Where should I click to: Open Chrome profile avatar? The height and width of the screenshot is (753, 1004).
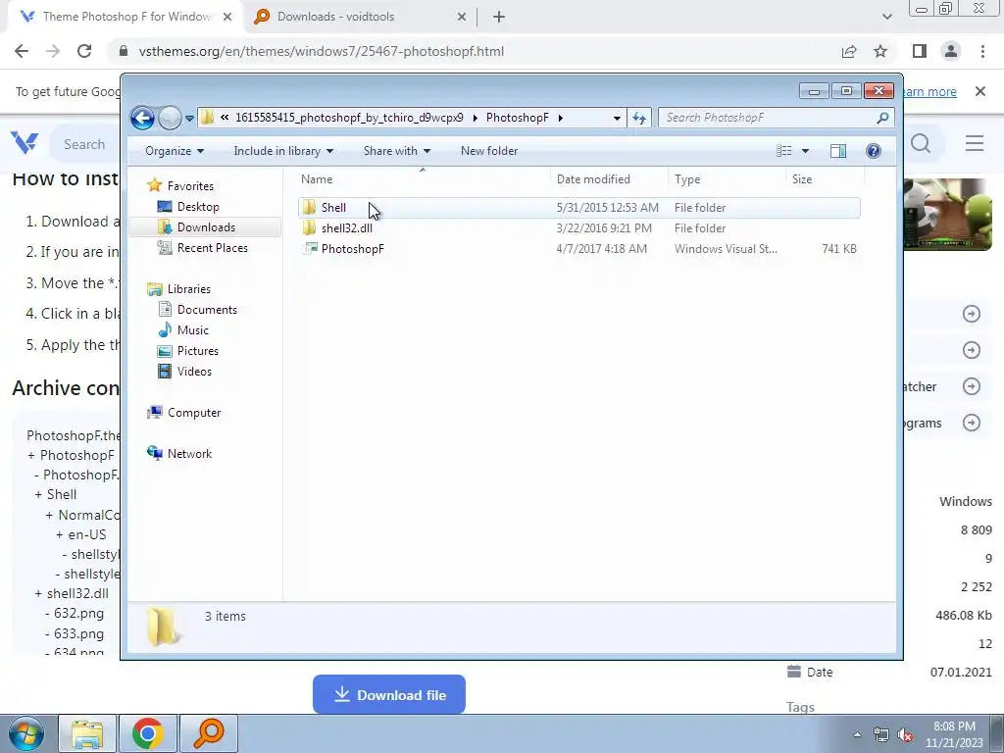[x=951, y=51]
